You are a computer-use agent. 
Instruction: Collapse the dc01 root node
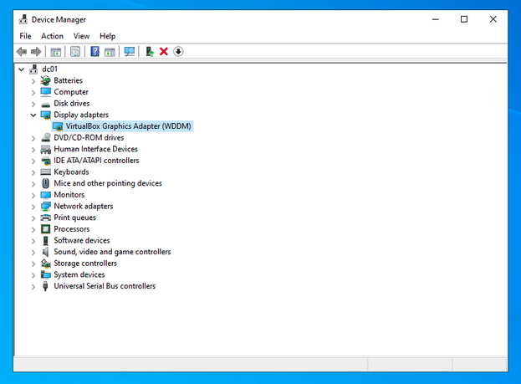[22, 69]
